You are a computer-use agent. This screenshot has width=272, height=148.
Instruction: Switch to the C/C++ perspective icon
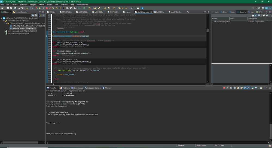tap(263, 8)
